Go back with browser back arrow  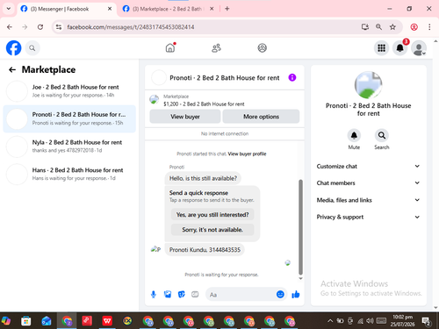[10, 27]
